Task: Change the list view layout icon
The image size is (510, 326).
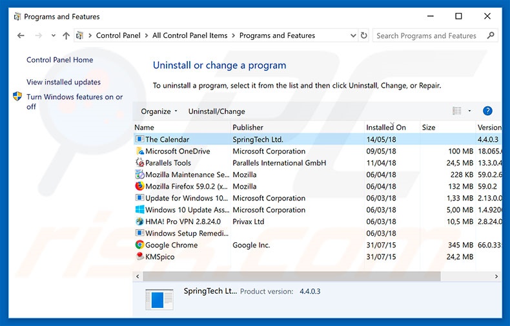Action: 456,111
